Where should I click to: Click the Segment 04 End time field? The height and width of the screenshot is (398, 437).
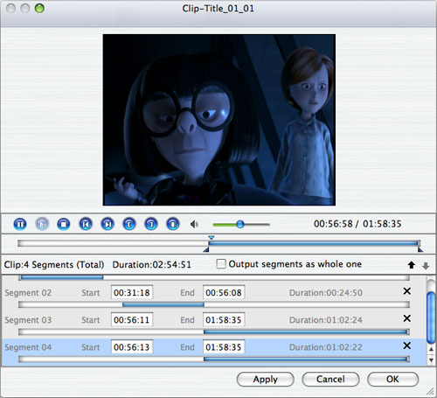coord(224,347)
